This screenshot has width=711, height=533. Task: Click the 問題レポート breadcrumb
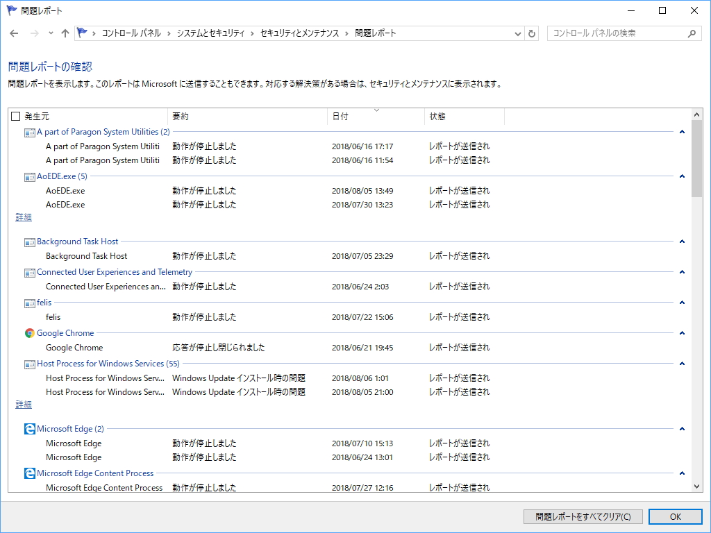[x=376, y=33]
